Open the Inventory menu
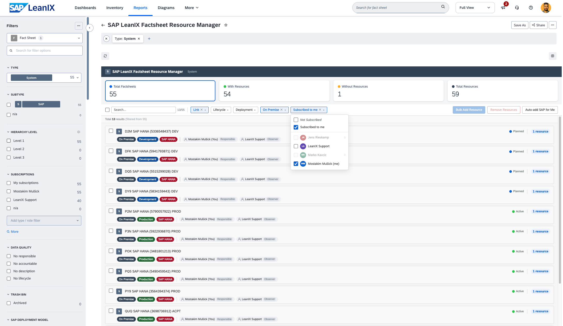The image size is (563, 326). pyautogui.click(x=115, y=8)
